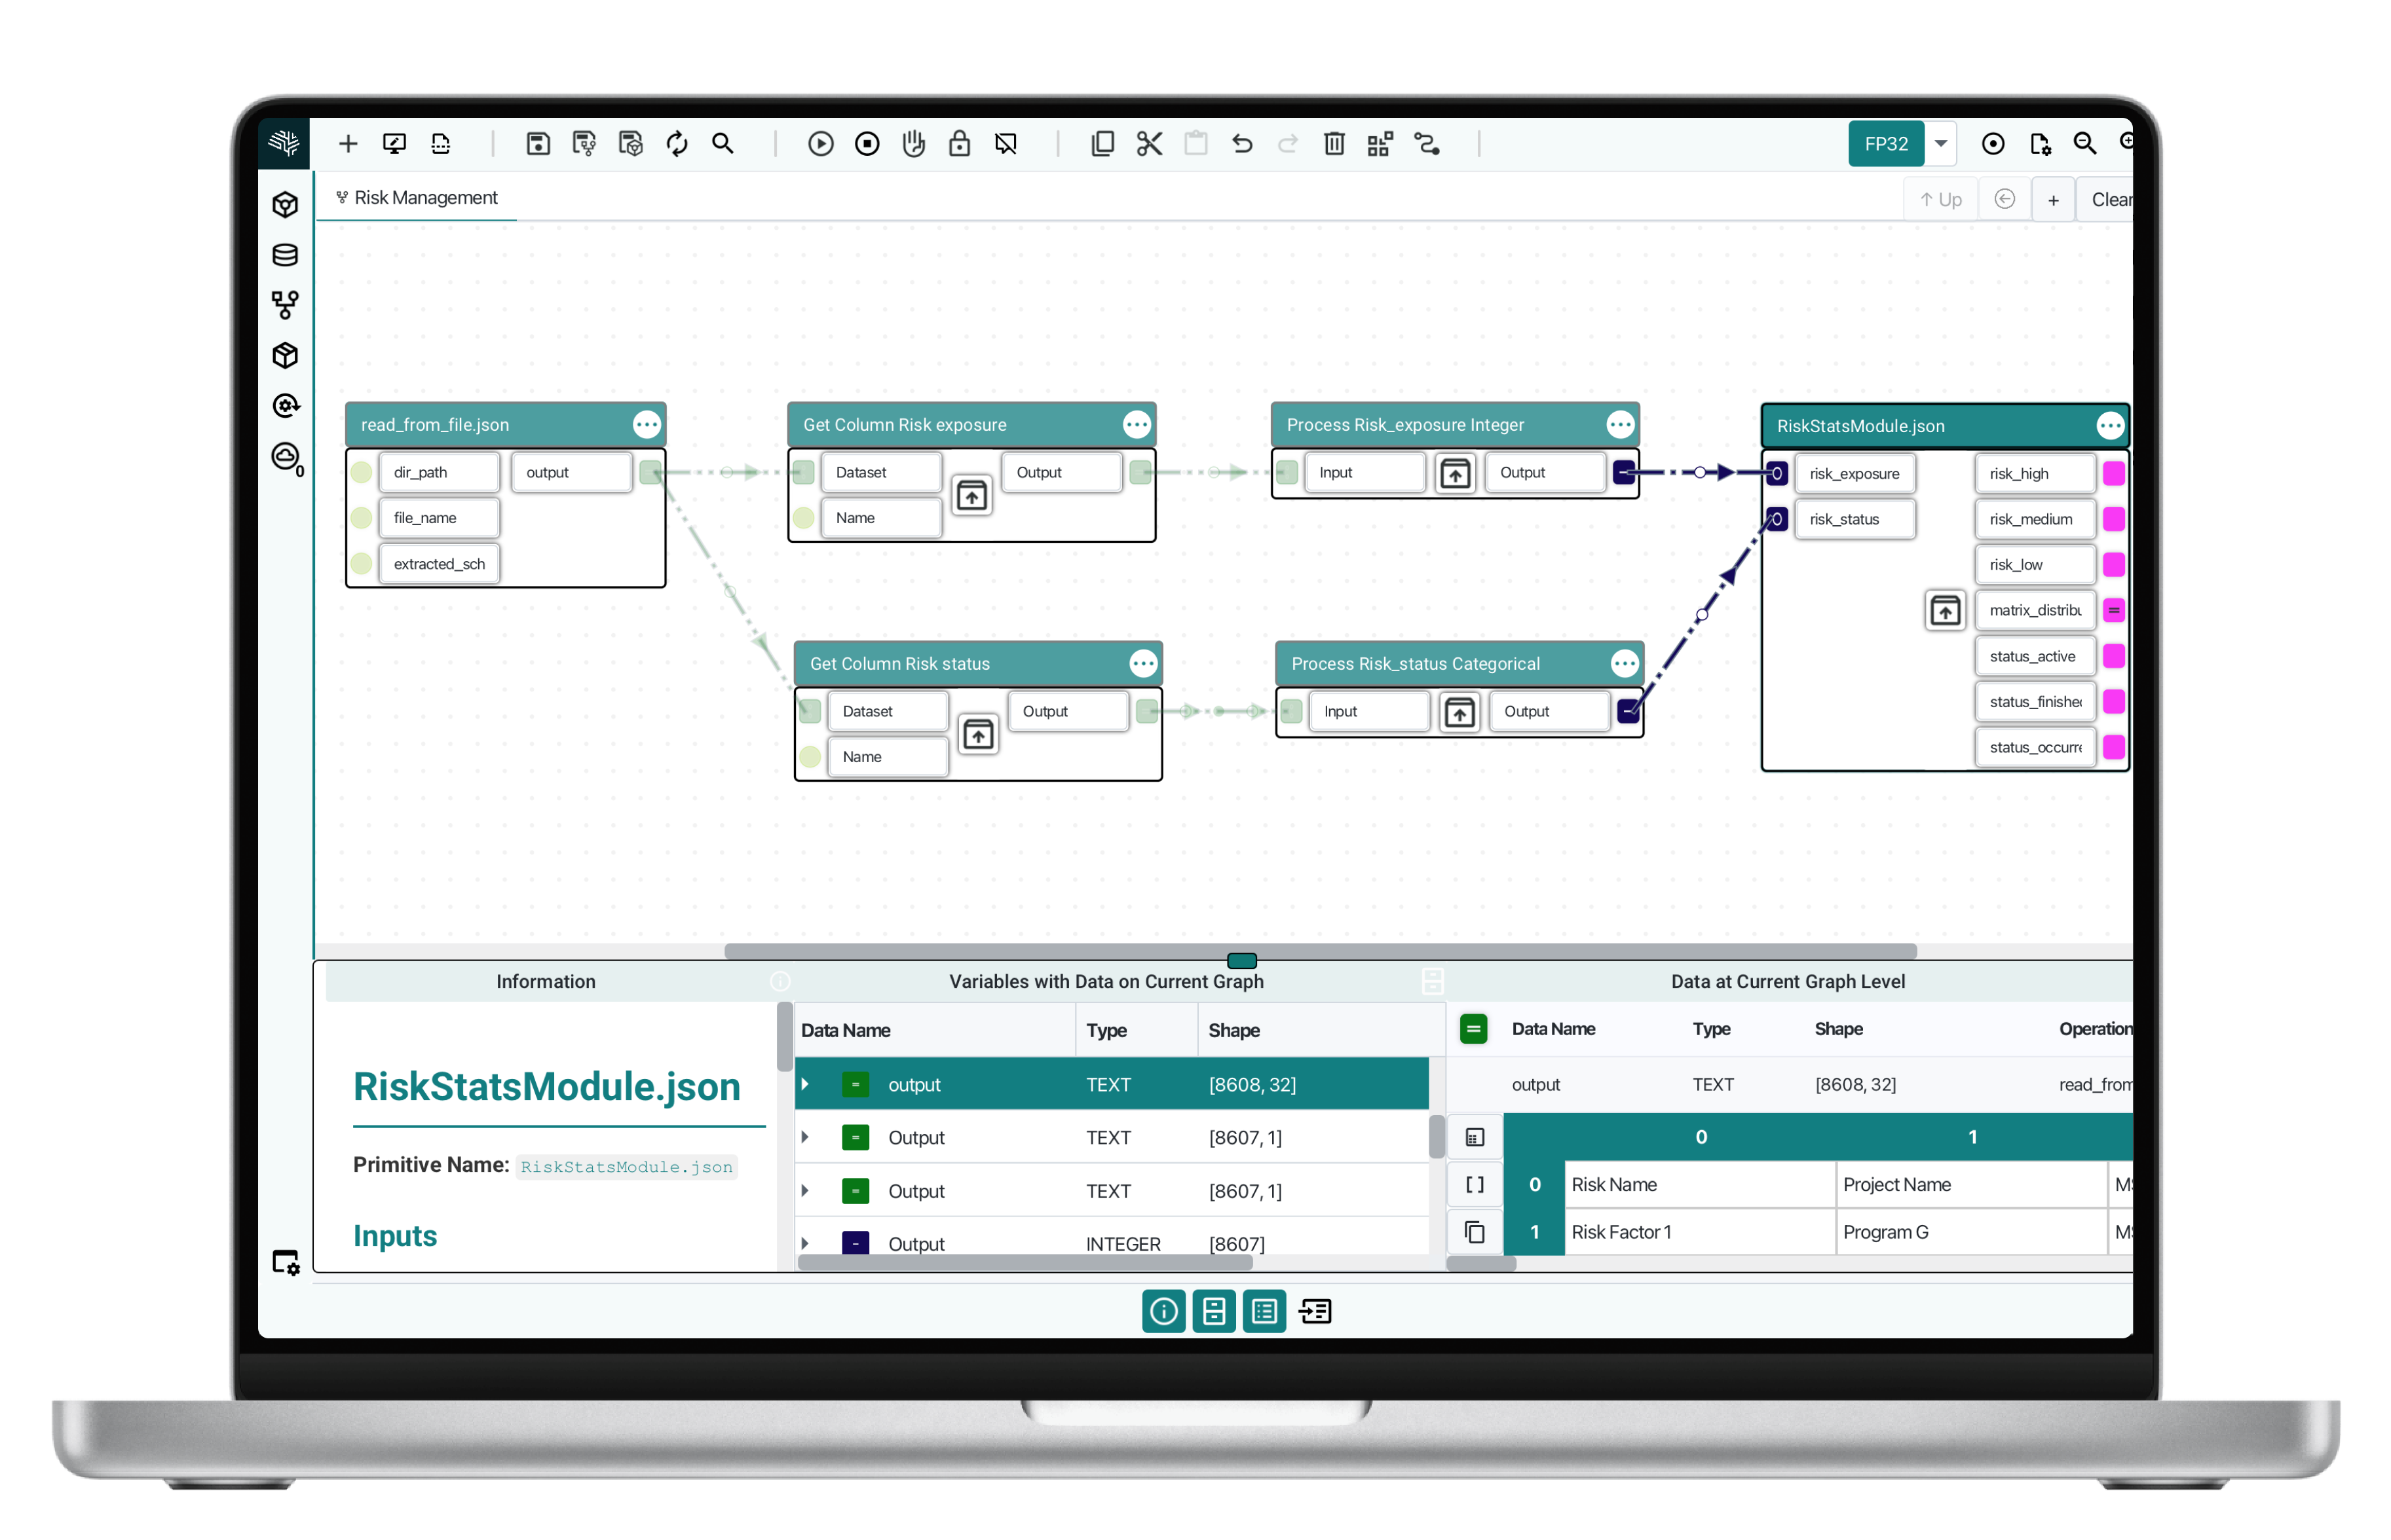Open the database panel in the left sidebar

[285, 255]
